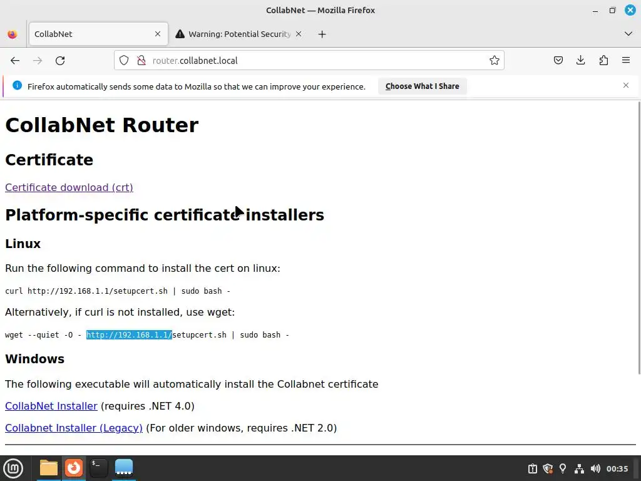Open the Linux Mint start menu

(13, 468)
